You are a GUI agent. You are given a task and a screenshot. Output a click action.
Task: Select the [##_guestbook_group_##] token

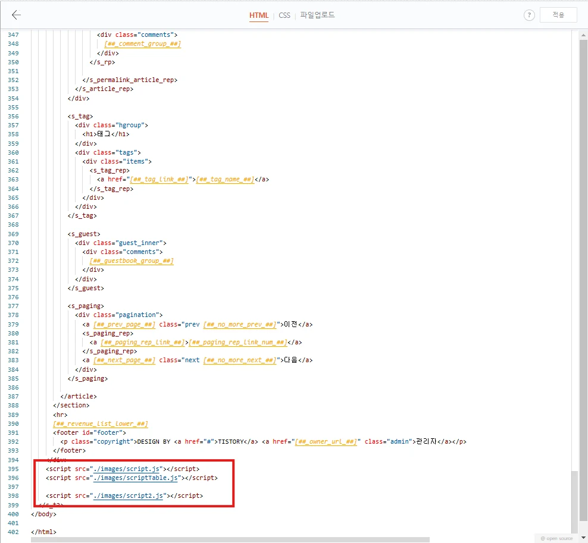pyautogui.click(x=132, y=261)
